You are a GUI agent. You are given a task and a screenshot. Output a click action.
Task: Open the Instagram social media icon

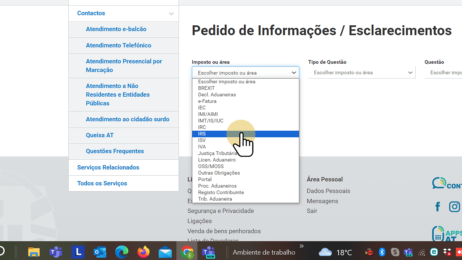454,207
